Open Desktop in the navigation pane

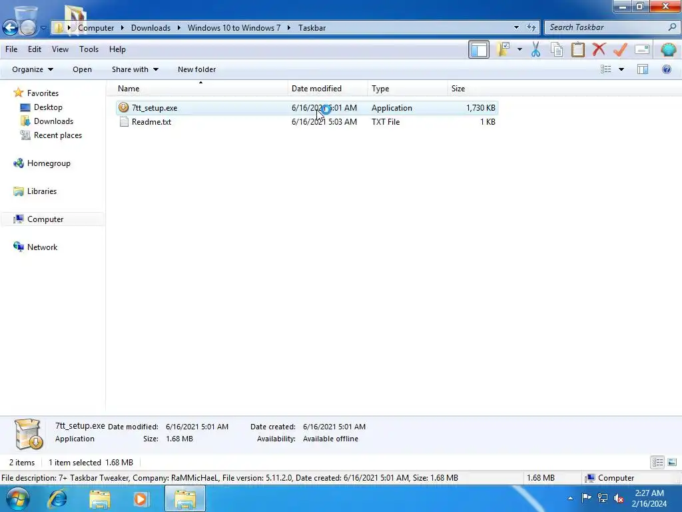click(x=48, y=107)
